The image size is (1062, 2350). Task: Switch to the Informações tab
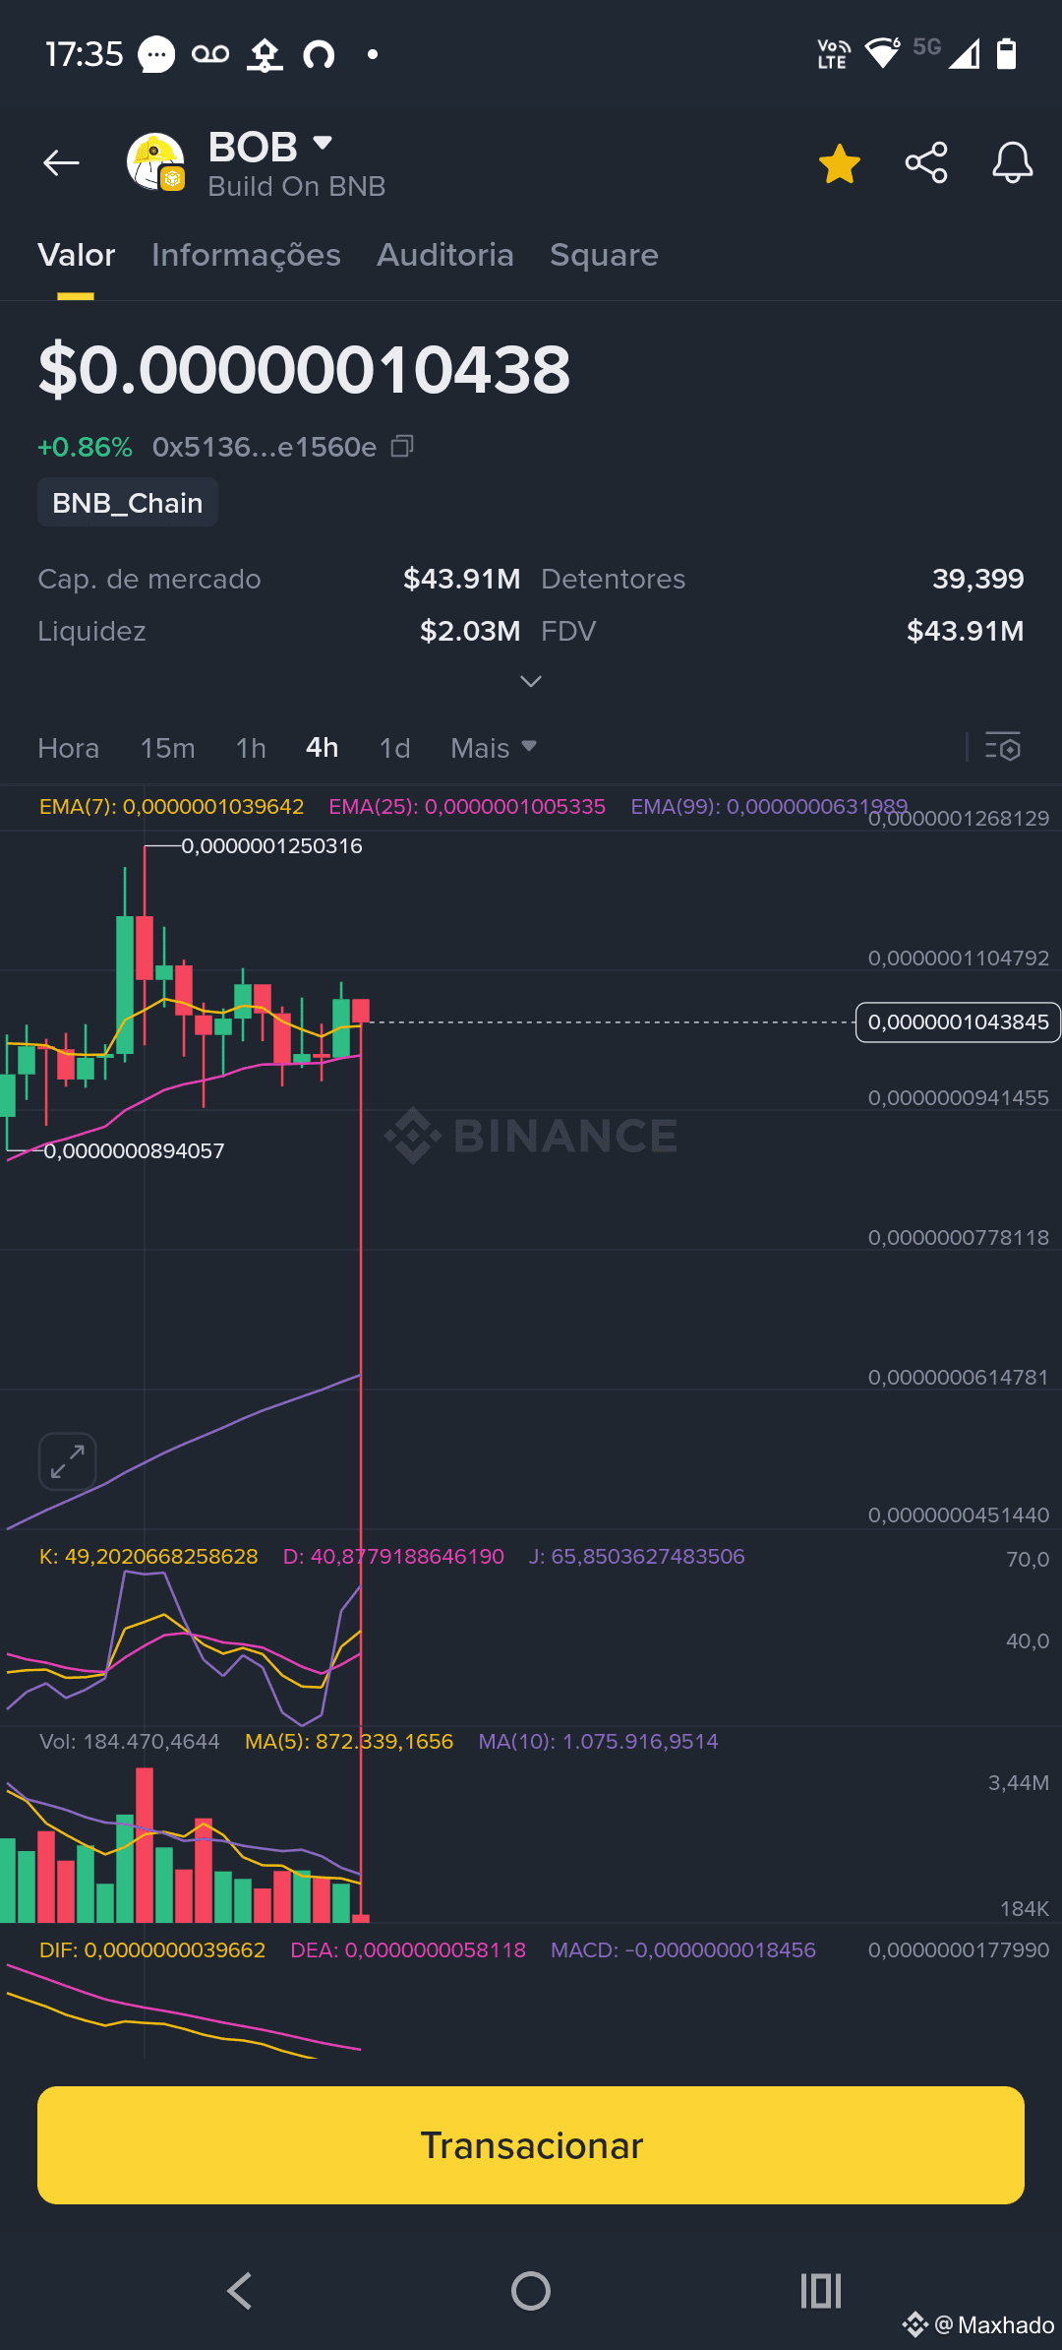click(x=246, y=255)
